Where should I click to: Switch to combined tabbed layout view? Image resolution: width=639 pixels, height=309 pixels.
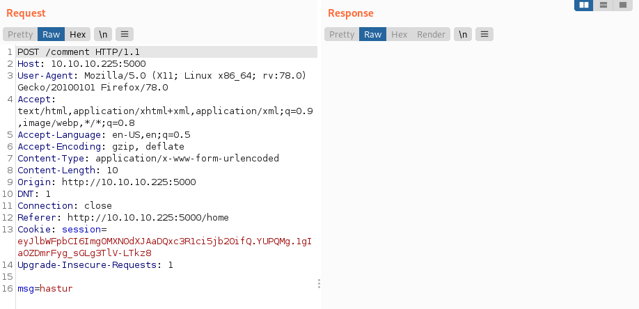tap(622, 5)
